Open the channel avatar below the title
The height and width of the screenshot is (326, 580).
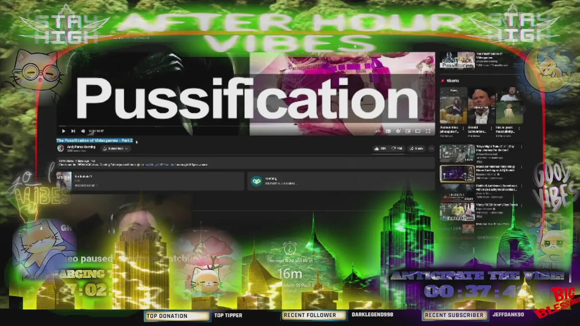point(60,149)
